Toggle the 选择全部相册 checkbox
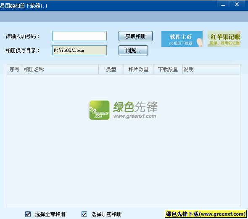248x219 pixels. tap(28, 214)
